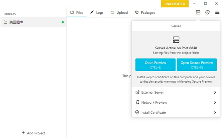The height and width of the screenshot is (138, 222).
Task: Click the Install Certificate shield icon
Action: 137,113
